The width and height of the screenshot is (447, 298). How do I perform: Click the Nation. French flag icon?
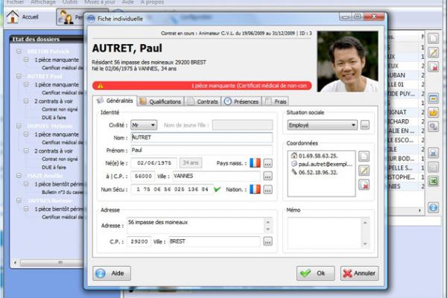(255, 189)
